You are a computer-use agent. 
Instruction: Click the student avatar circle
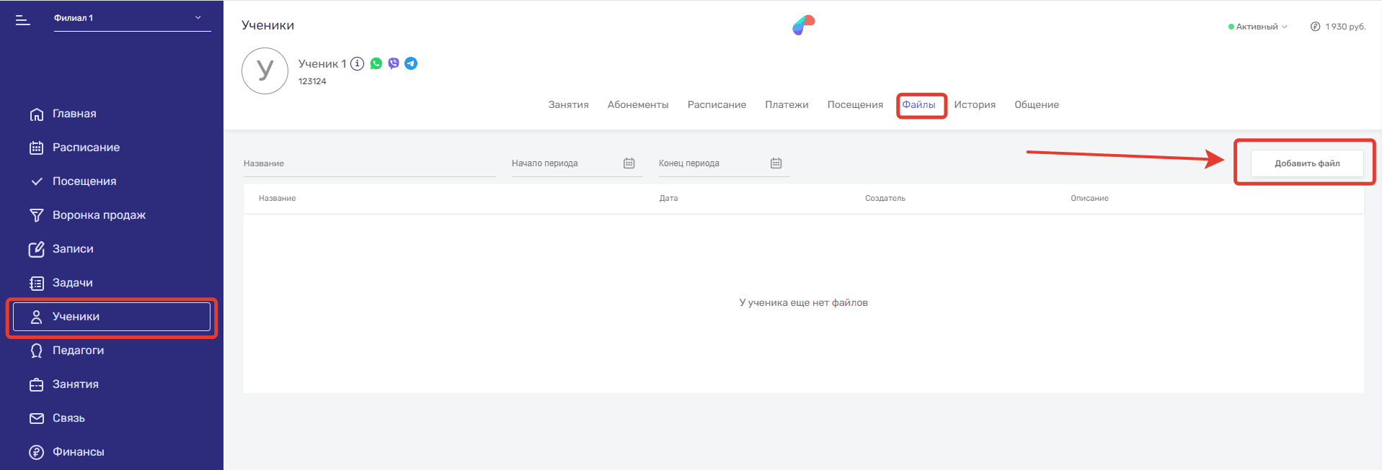[x=265, y=71]
